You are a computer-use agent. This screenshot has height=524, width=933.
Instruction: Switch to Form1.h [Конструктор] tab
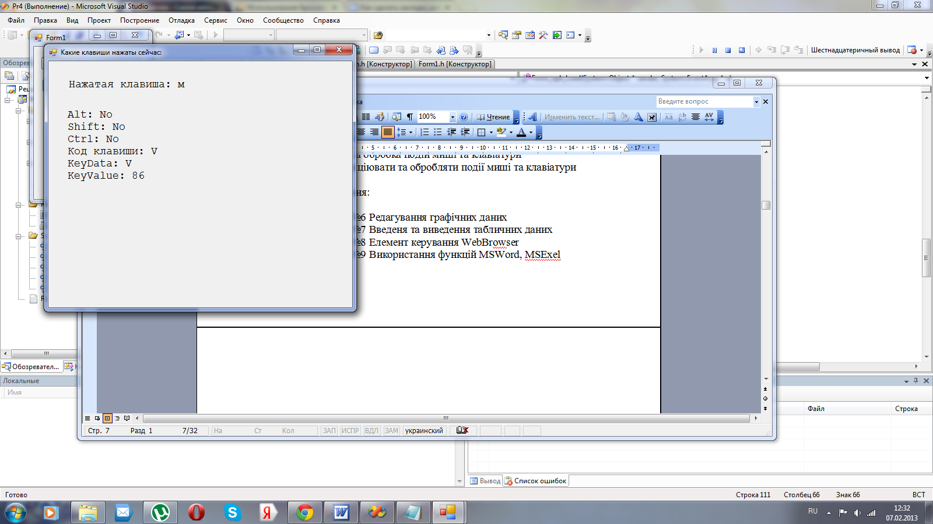[x=455, y=64]
